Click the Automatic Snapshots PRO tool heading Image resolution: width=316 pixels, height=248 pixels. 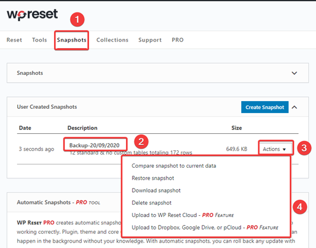tap(58, 202)
